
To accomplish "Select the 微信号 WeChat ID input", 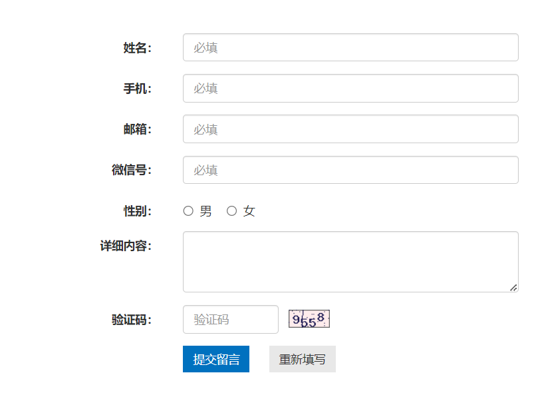I will tap(350, 170).
